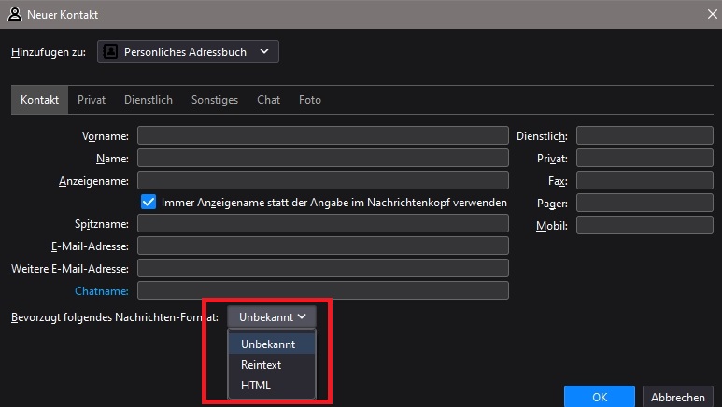This screenshot has height=407, width=722.
Task: Switch to the Privat tab
Action: tap(92, 100)
